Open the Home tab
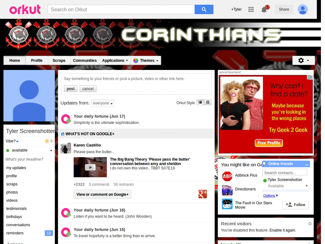325x244 pixels. pyautogui.click(x=15, y=61)
